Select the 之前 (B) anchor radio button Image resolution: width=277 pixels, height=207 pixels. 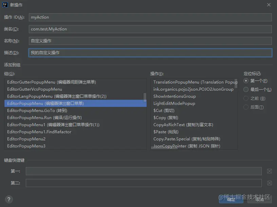pyautogui.click(x=246, y=98)
